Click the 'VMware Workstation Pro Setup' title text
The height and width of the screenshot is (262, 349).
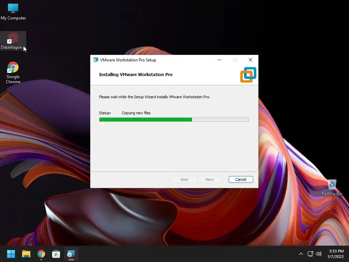tap(128, 60)
